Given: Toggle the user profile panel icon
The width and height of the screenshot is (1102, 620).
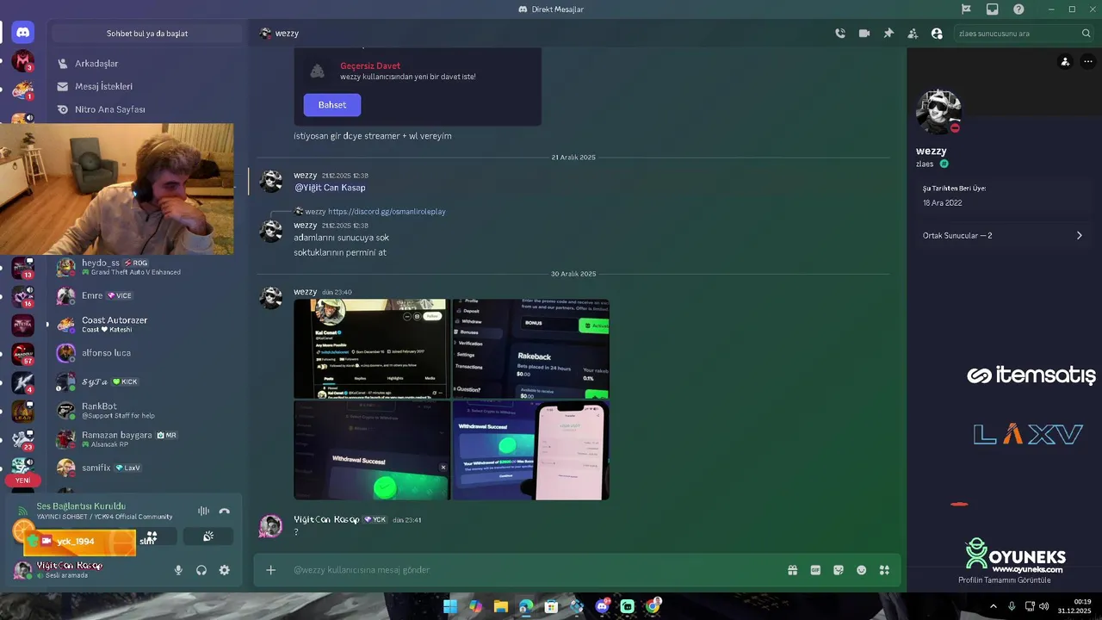Looking at the screenshot, I should tap(937, 34).
